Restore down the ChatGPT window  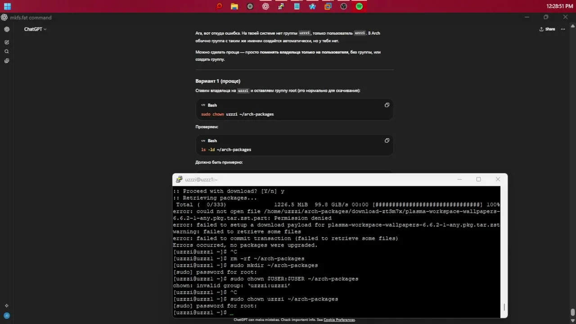[546, 17]
